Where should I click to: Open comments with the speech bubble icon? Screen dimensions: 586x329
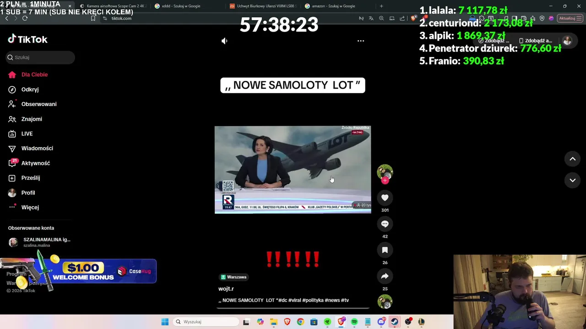click(385, 224)
